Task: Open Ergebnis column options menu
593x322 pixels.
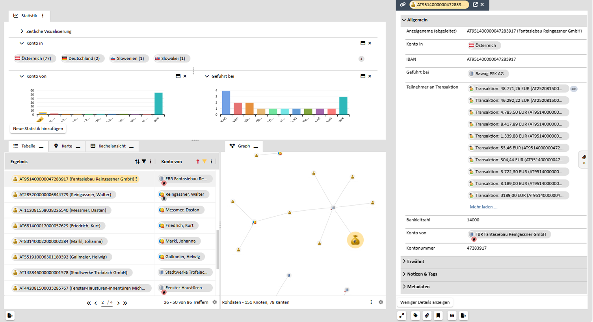Action: tap(151, 162)
